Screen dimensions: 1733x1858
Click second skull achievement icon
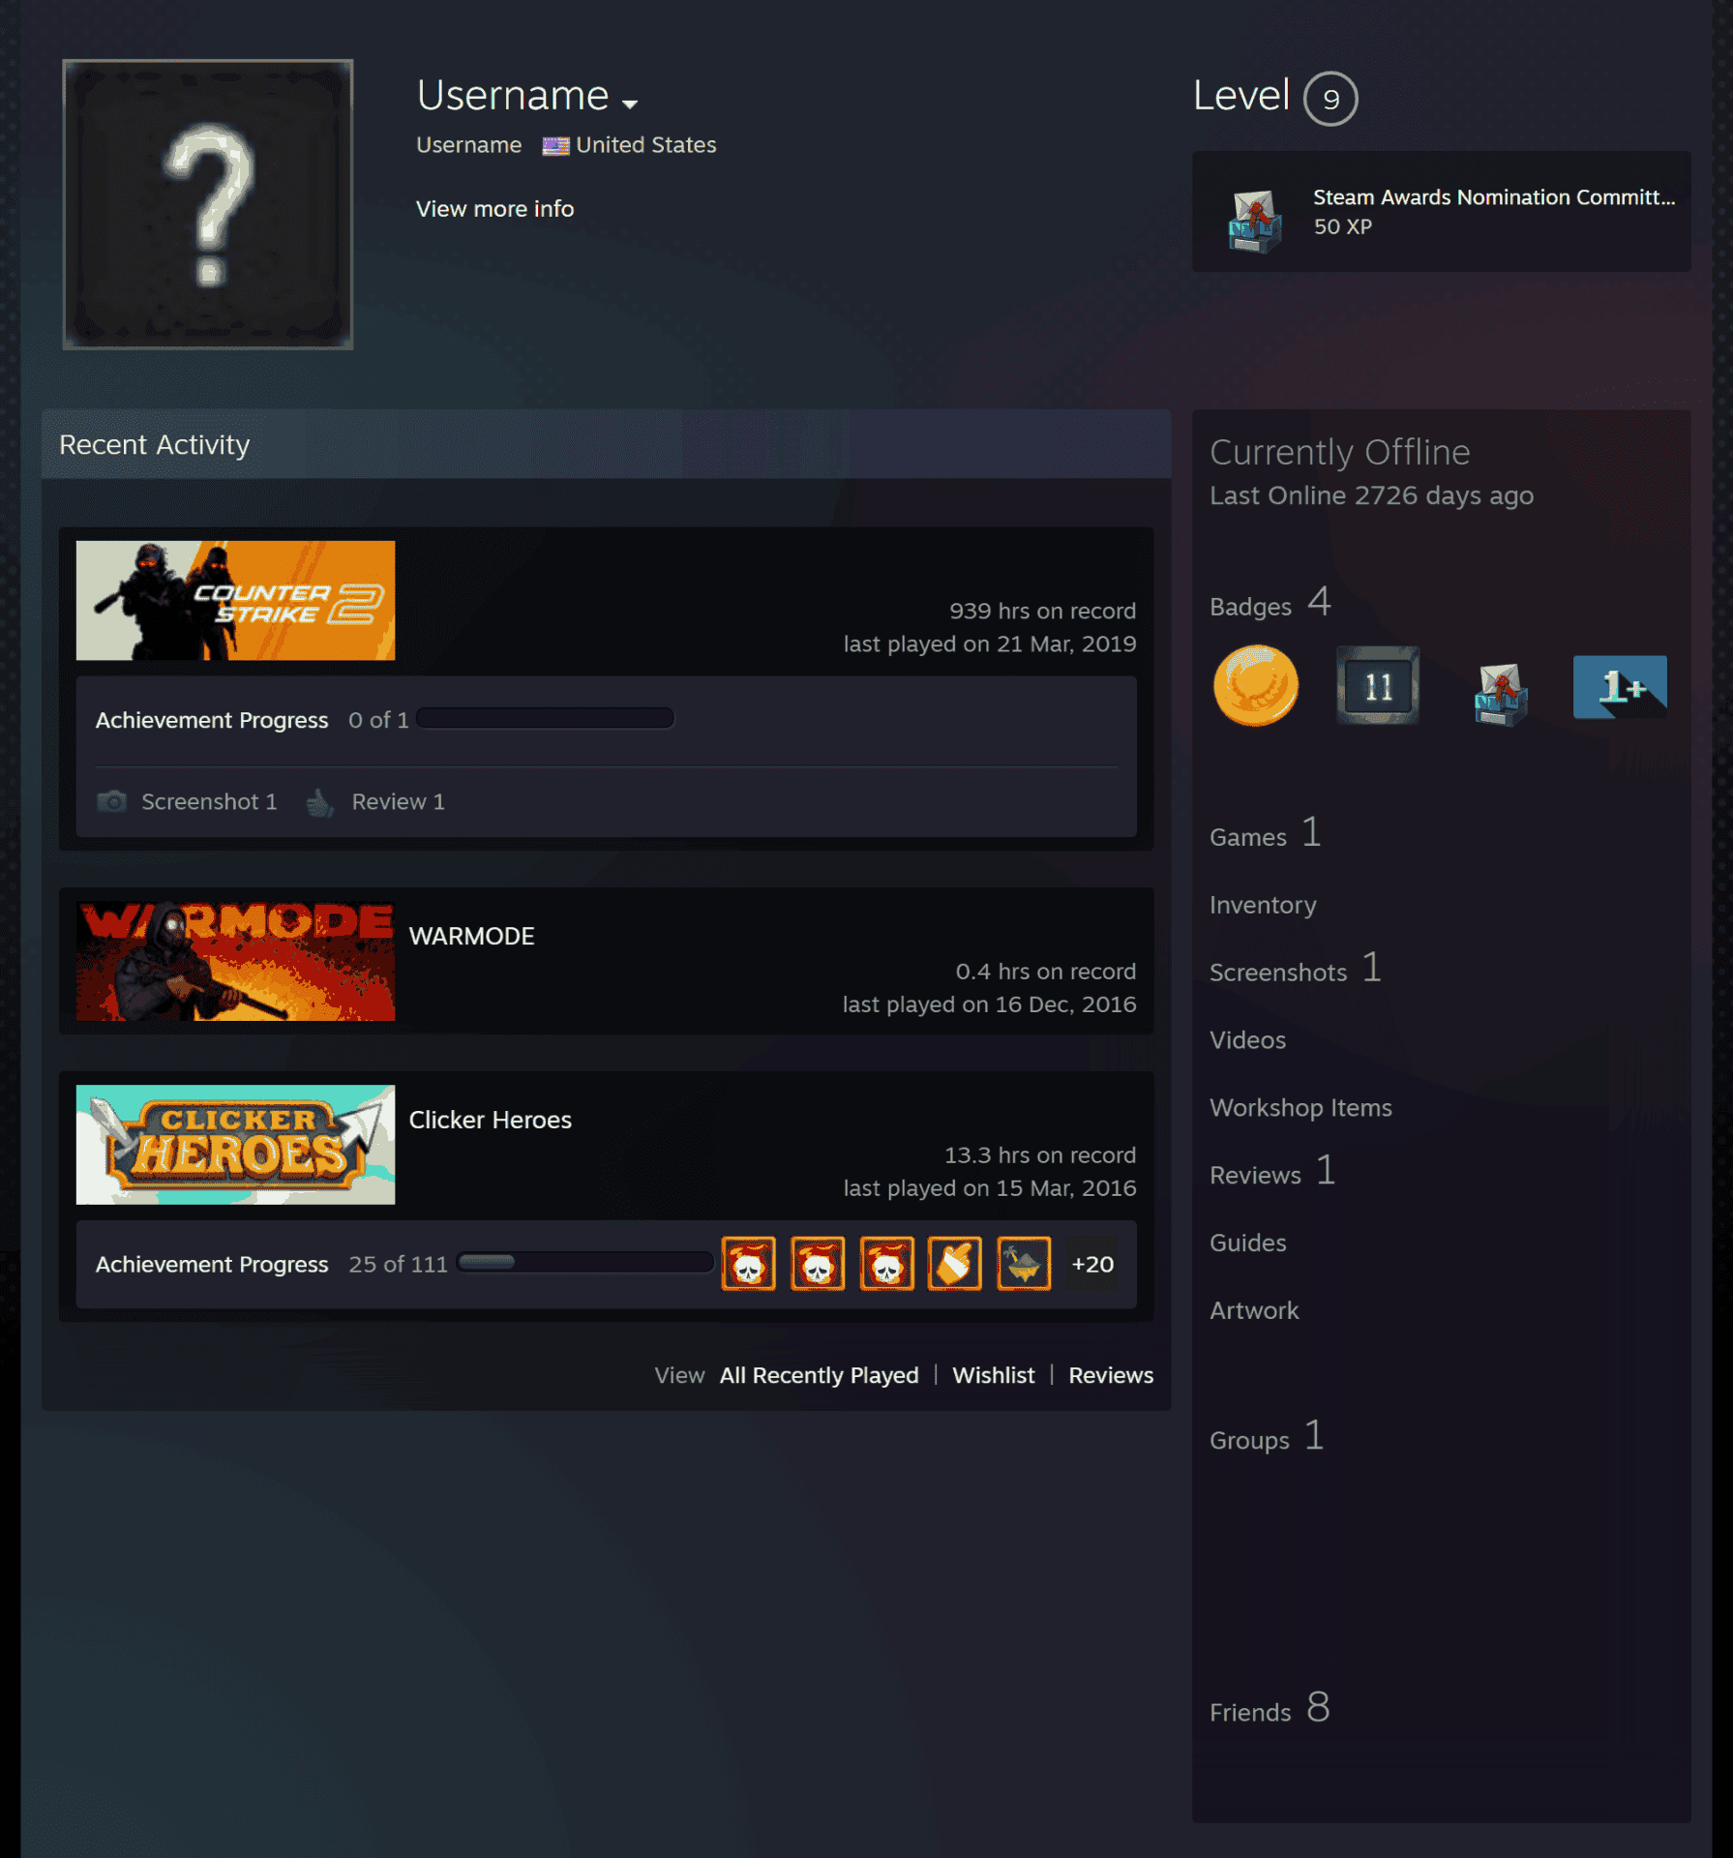click(818, 1264)
